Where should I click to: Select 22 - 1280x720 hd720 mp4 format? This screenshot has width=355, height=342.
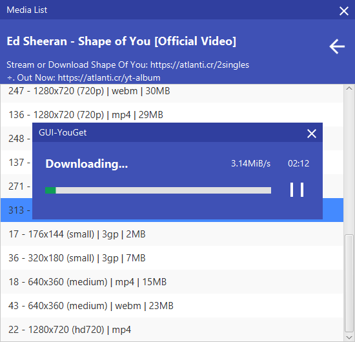click(x=172, y=330)
